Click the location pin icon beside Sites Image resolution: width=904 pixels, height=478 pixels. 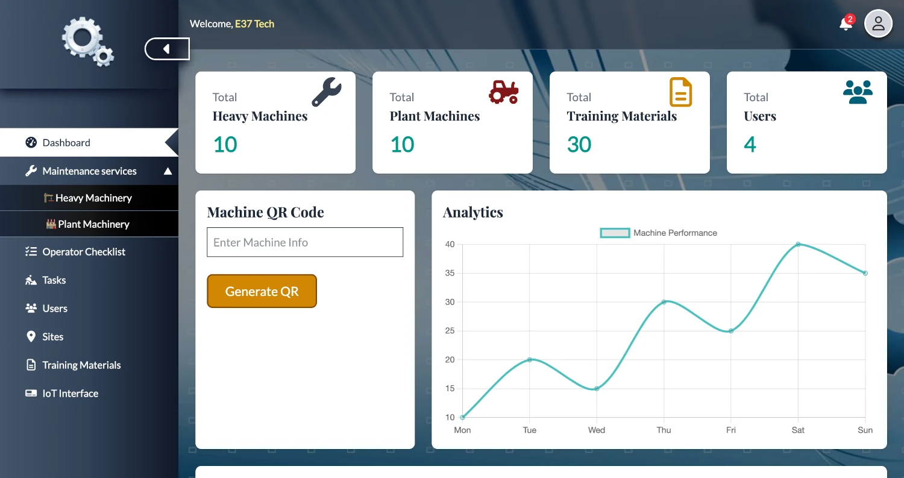coord(31,336)
